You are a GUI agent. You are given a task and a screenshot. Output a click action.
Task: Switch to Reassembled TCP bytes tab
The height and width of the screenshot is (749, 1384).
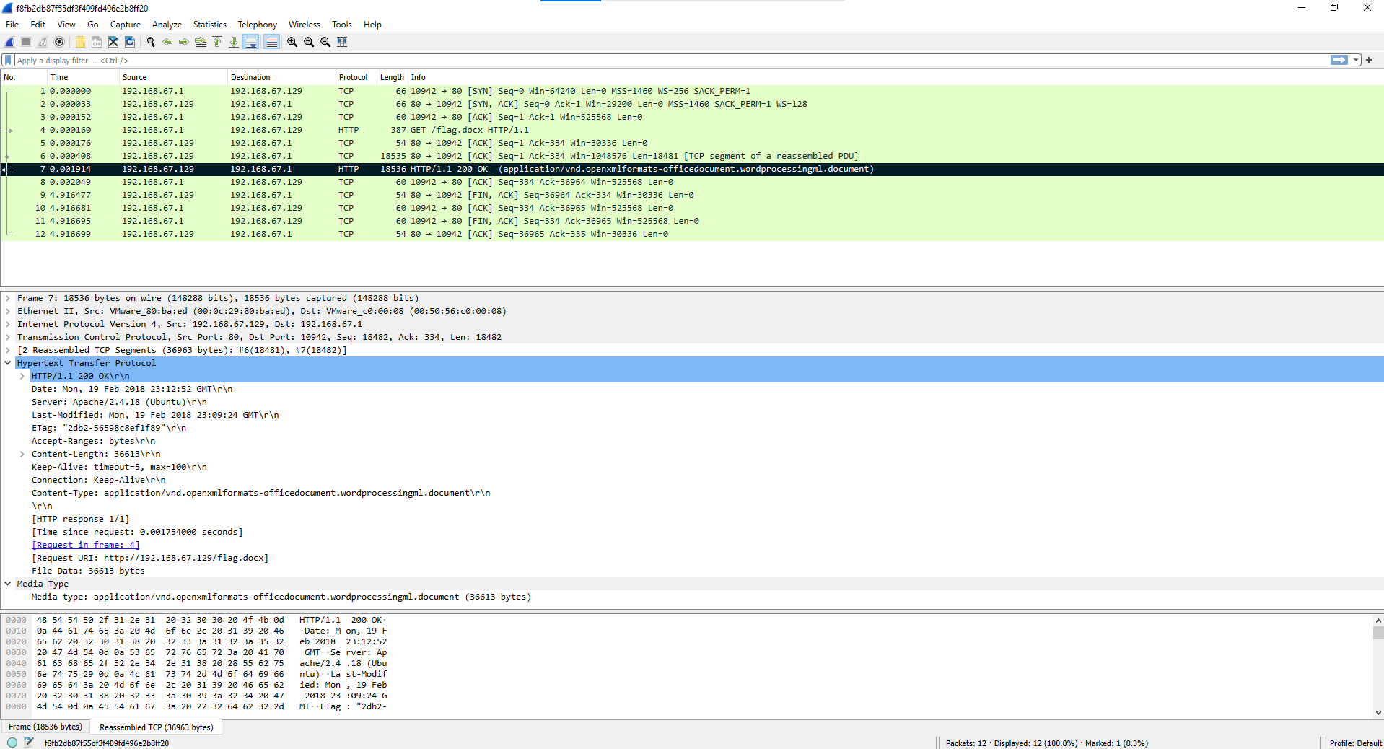click(x=156, y=727)
